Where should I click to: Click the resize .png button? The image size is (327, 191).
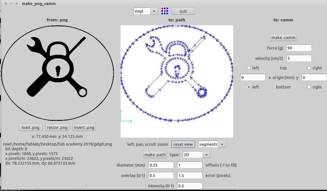pos(57,127)
